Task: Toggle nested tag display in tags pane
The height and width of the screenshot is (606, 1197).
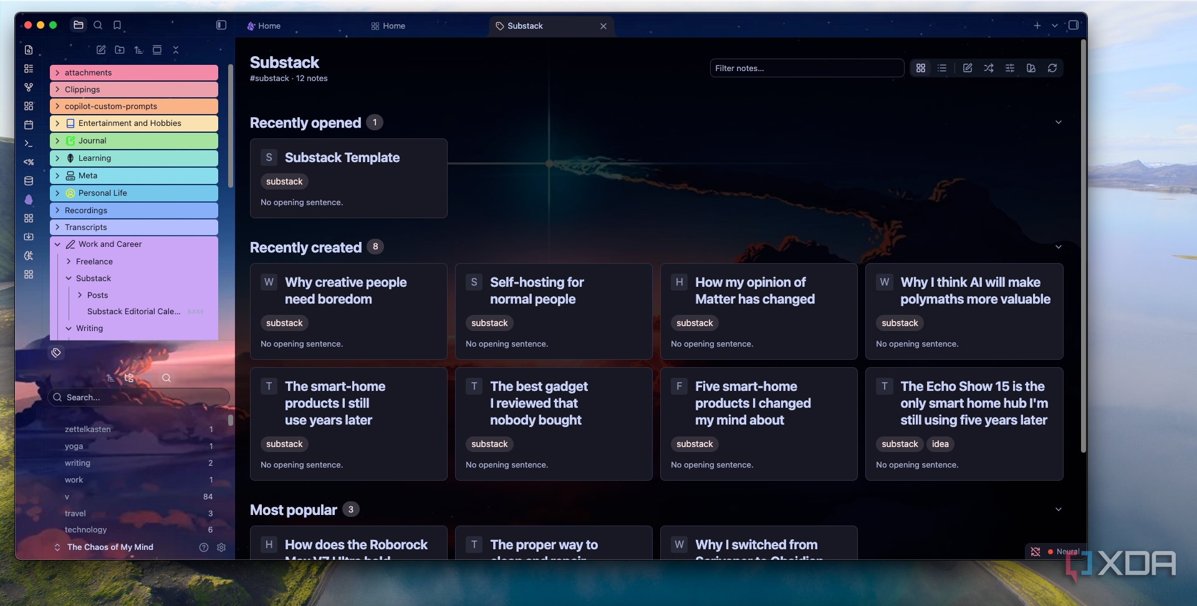Action: (x=129, y=378)
